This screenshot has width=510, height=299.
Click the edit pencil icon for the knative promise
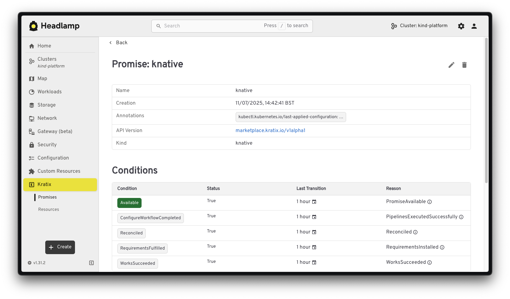pyautogui.click(x=452, y=65)
